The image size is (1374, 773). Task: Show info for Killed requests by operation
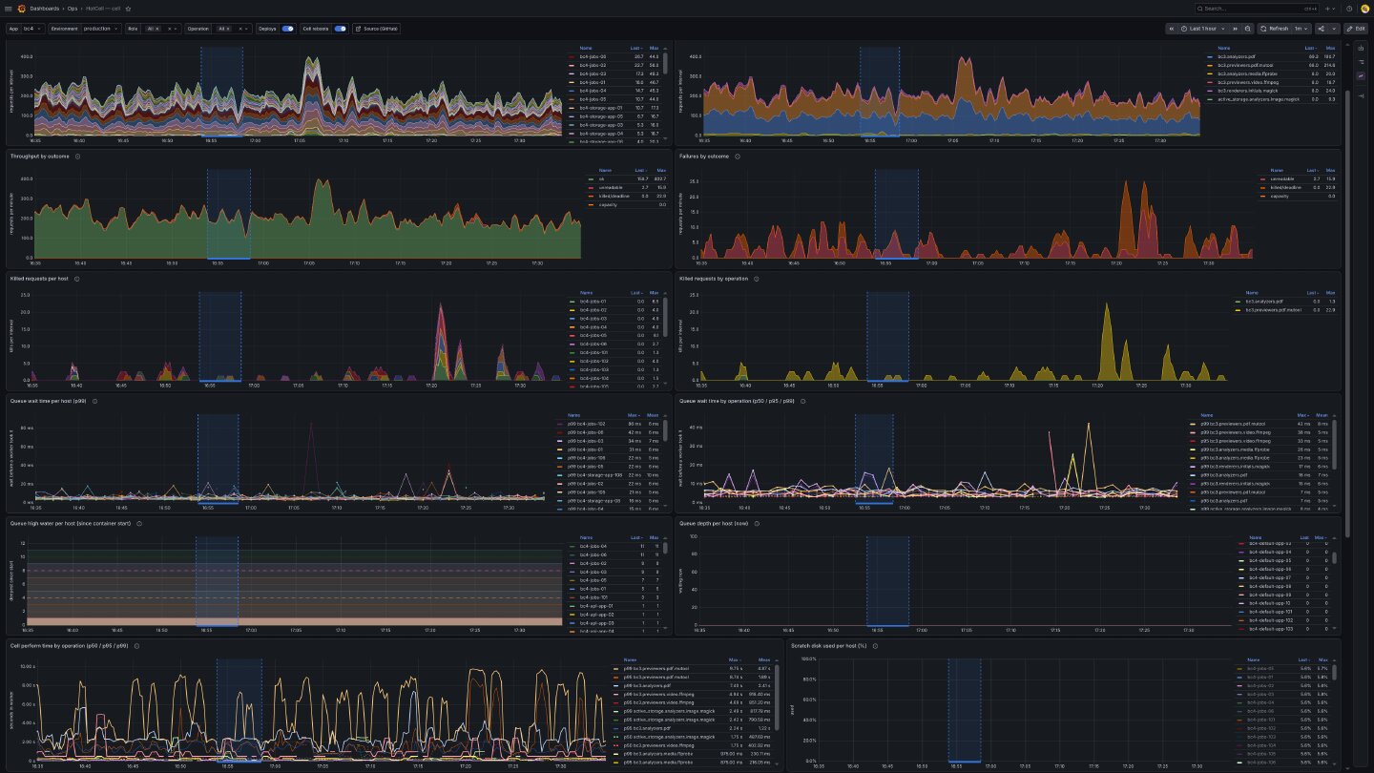click(x=756, y=279)
